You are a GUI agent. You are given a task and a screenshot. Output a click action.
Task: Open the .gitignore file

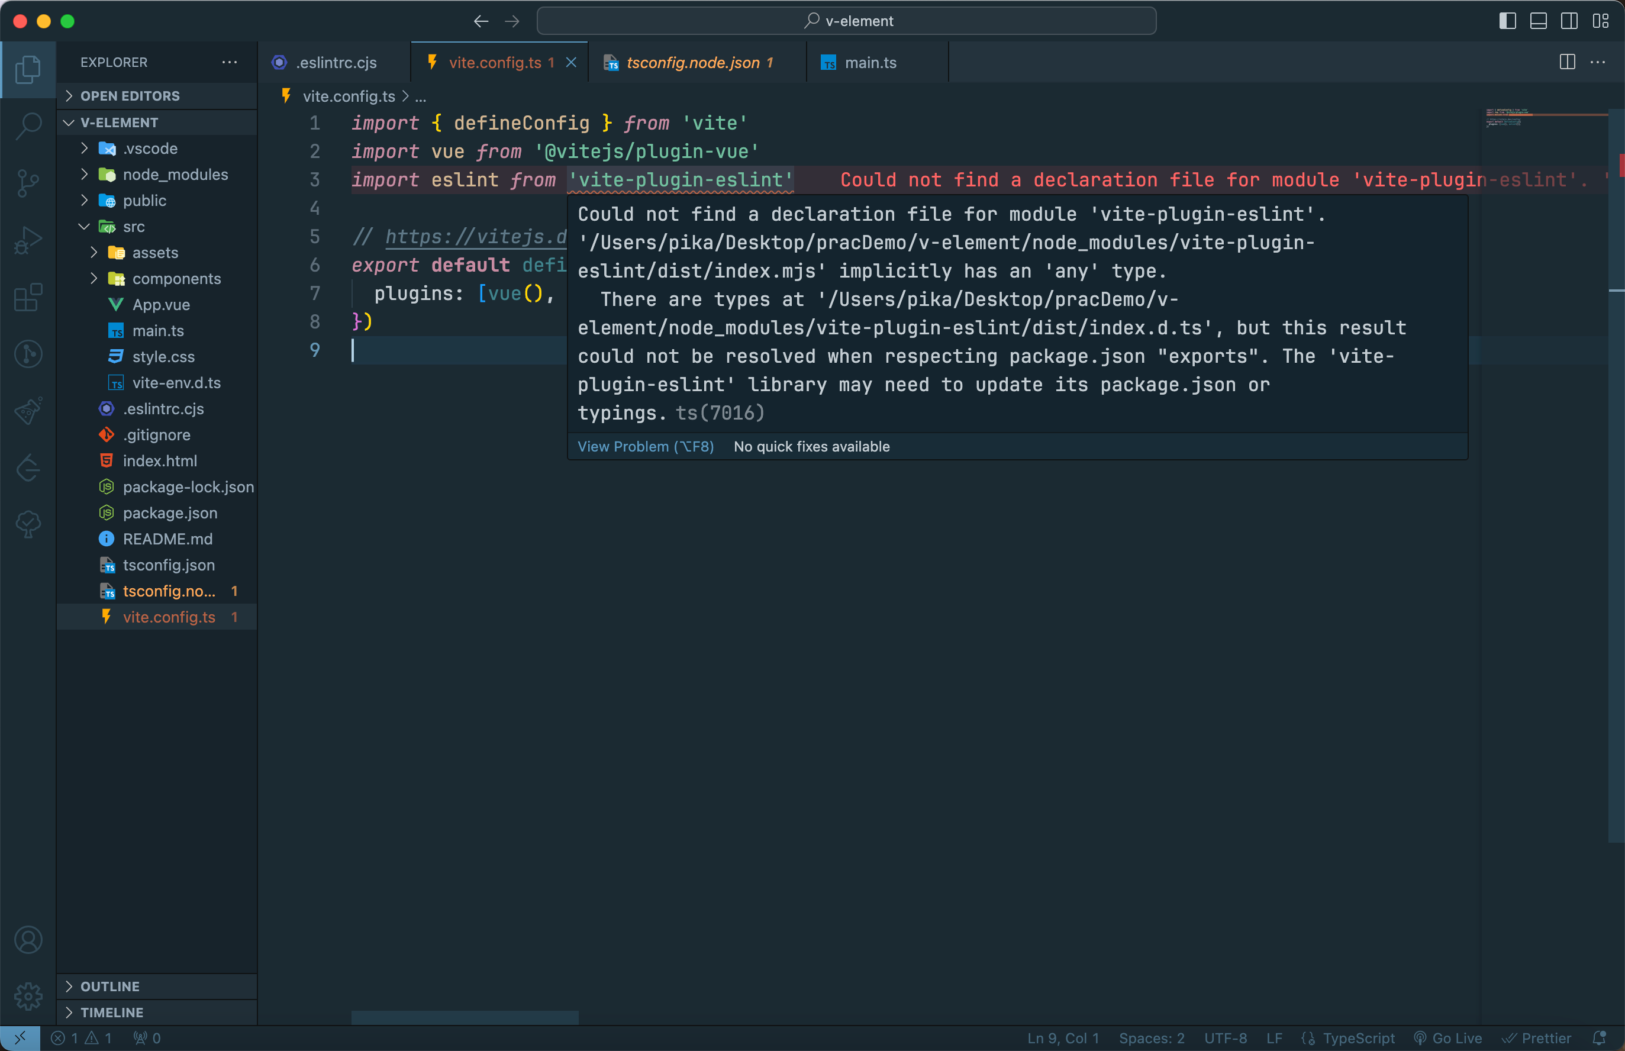157,435
